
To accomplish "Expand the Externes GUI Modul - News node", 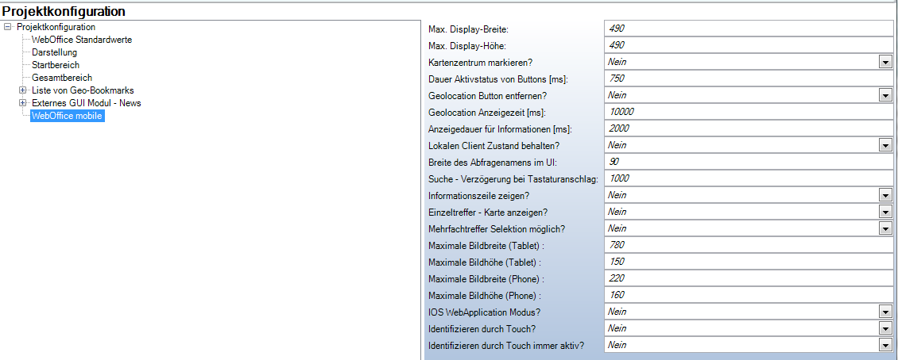I will coord(23,103).
